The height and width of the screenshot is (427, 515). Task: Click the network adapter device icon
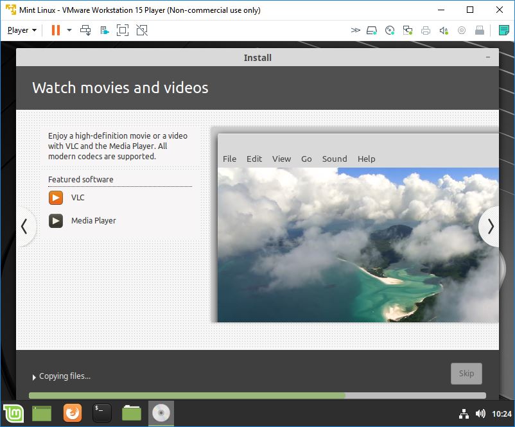point(408,31)
